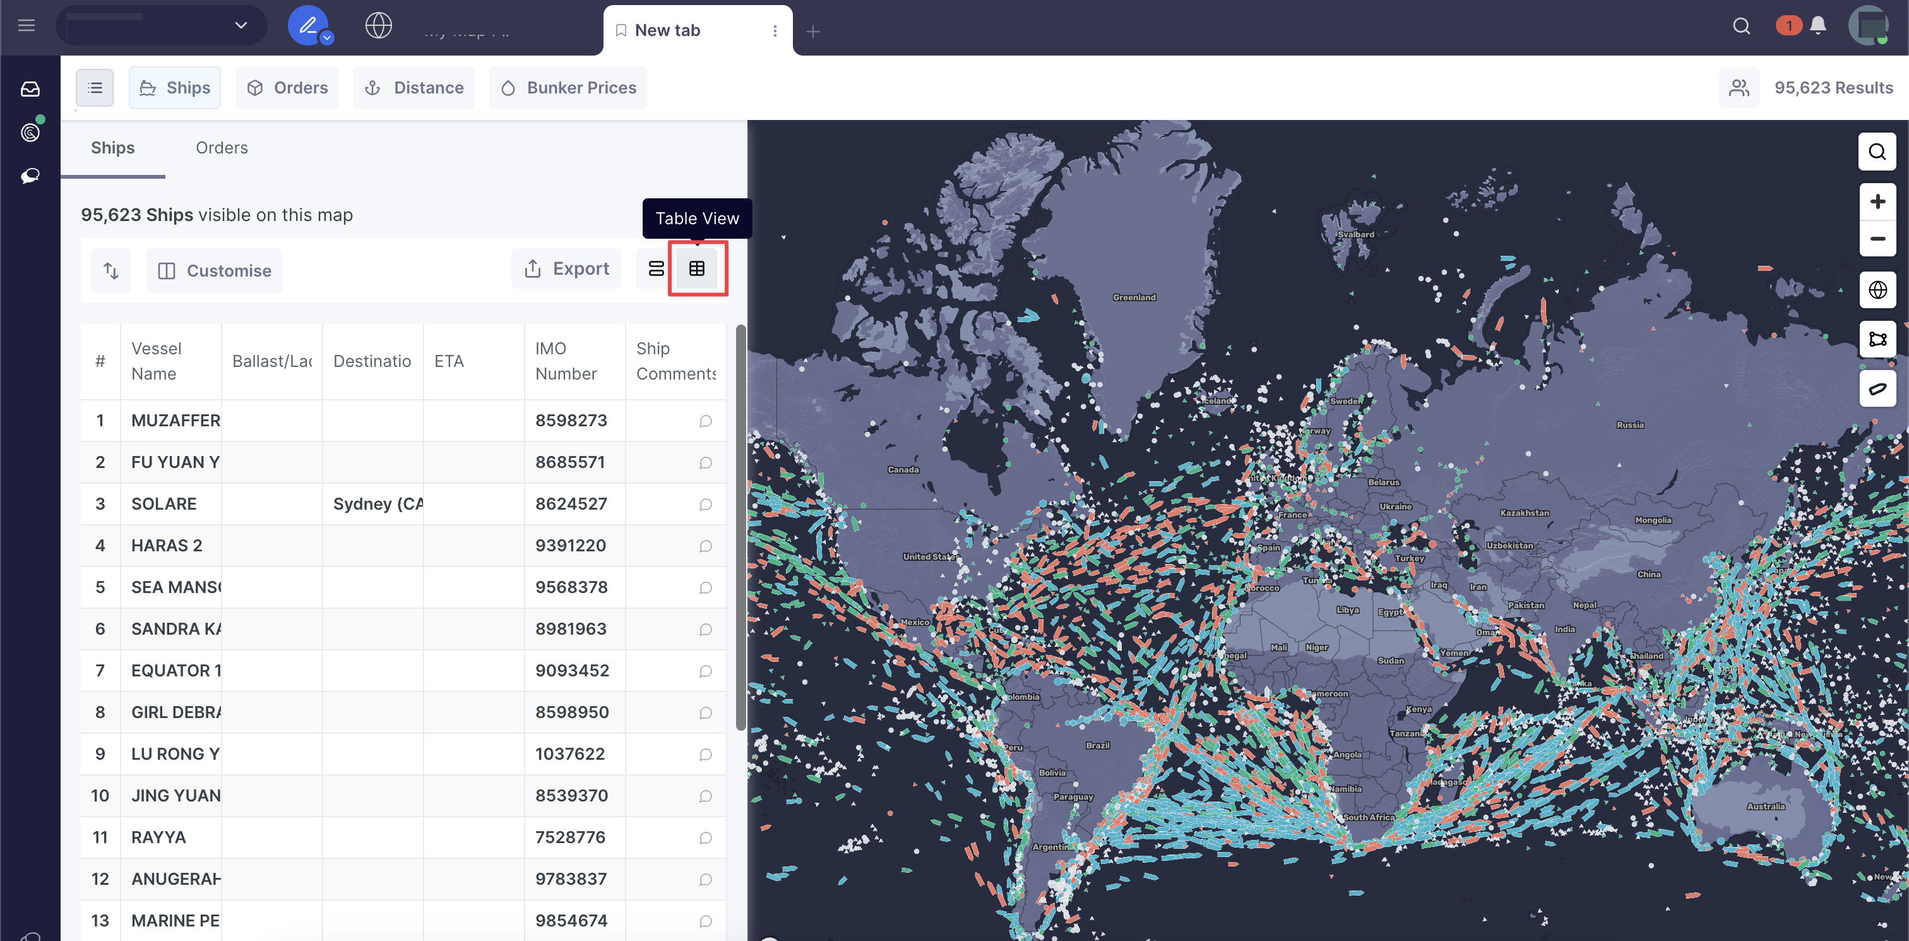
Task: Click the sort arrows icon
Action: pyautogui.click(x=111, y=271)
